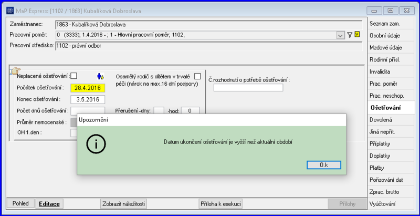This screenshot has height=216, width=420.
Task: Select the Doplatky tab
Action: [x=391, y=156]
